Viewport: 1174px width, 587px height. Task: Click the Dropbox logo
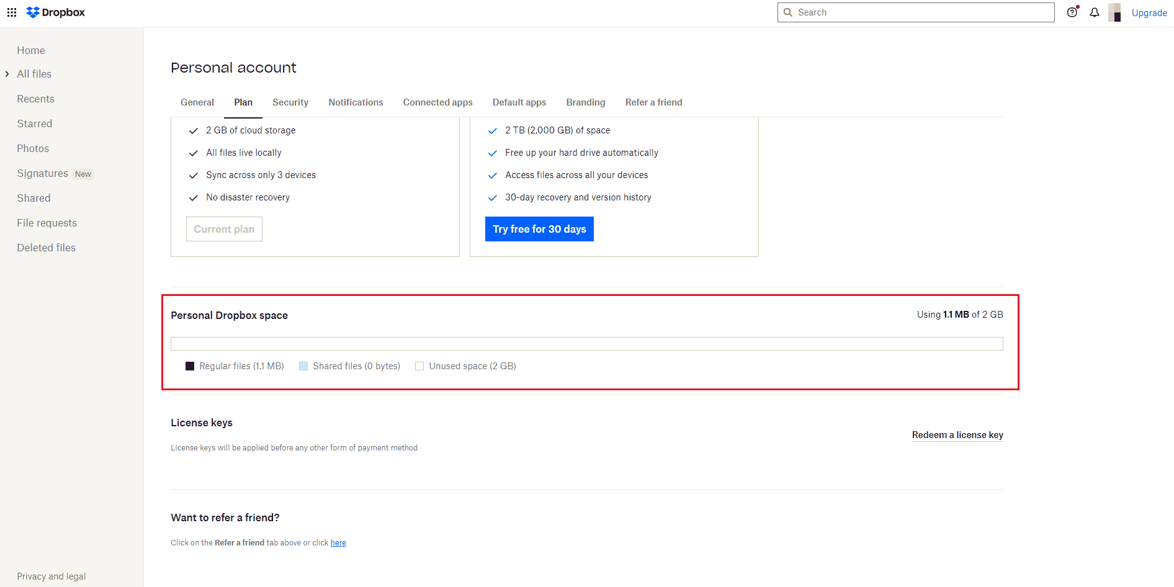56,12
